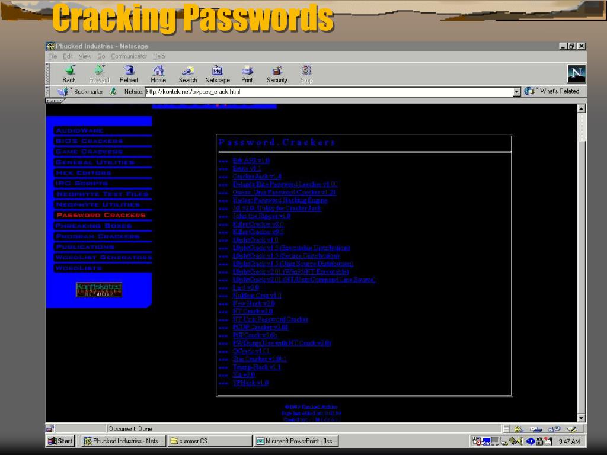
Task: Click the page scrollbar down arrow
Action: coord(581,418)
